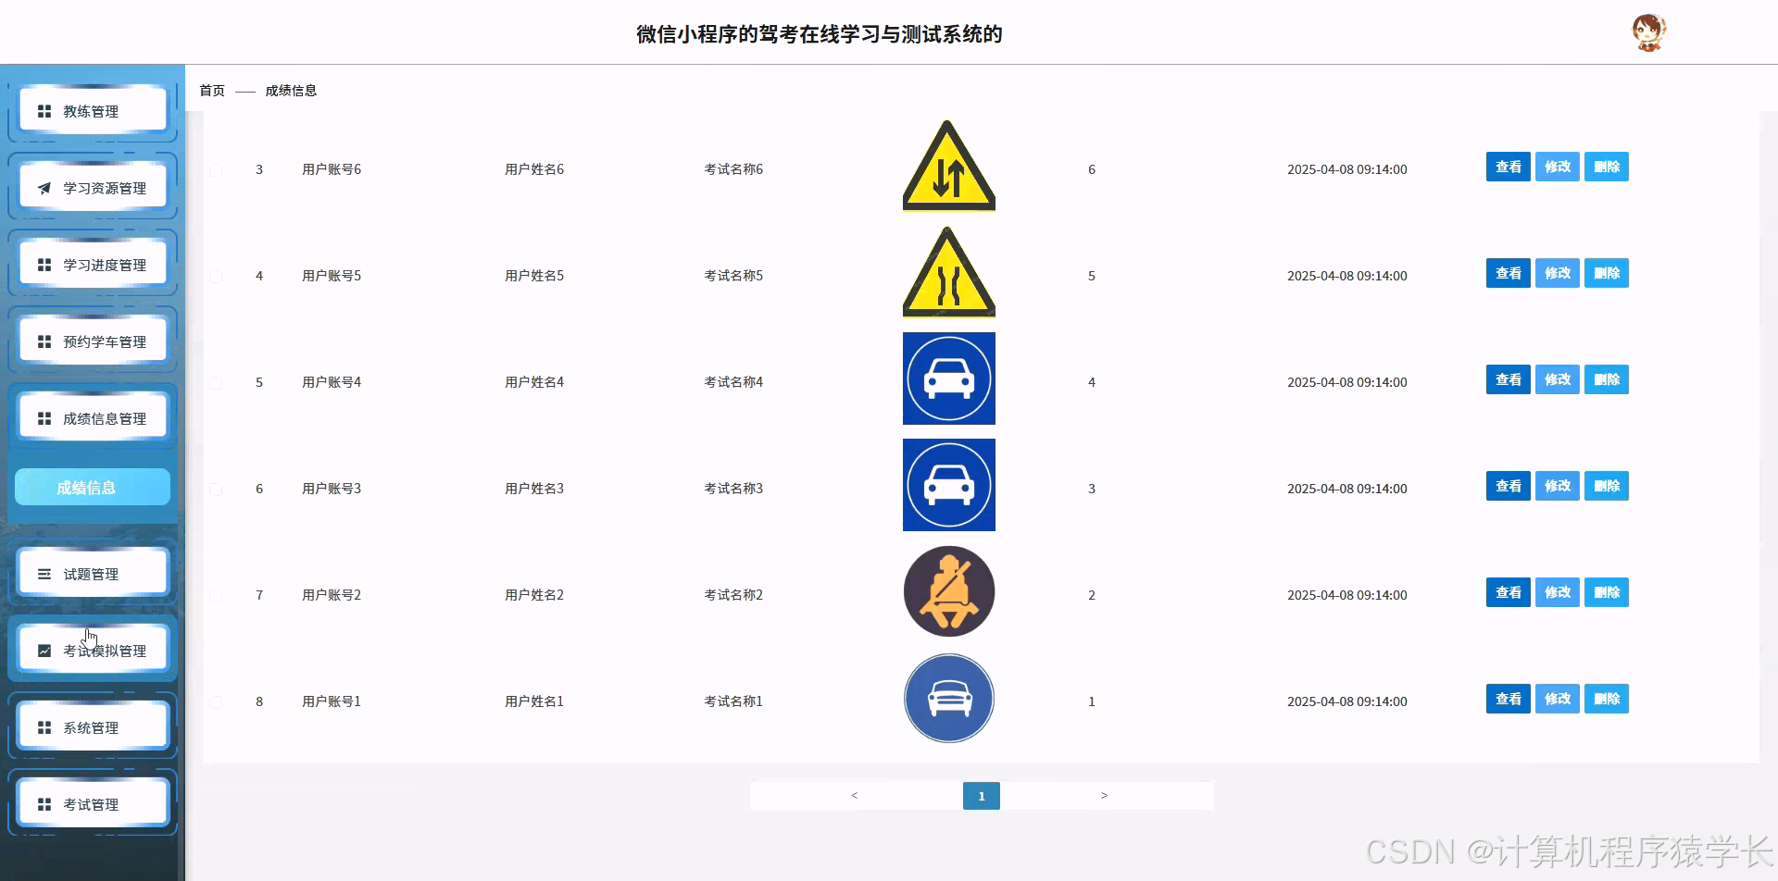
Task: Open 考试模拟管理 via its chart icon
Action: point(44,650)
